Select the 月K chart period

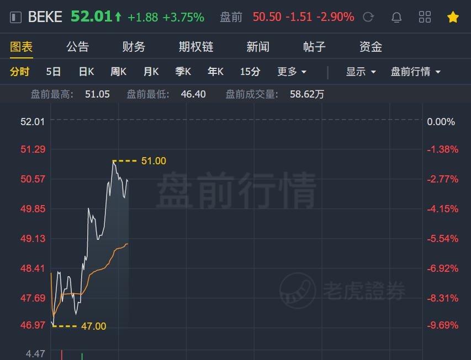(x=151, y=72)
